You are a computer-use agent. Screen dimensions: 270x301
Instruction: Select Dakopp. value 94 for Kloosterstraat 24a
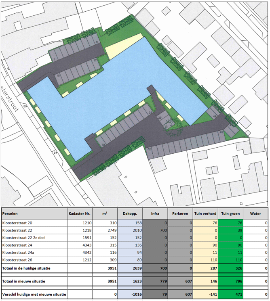click(x=139, y=253)
